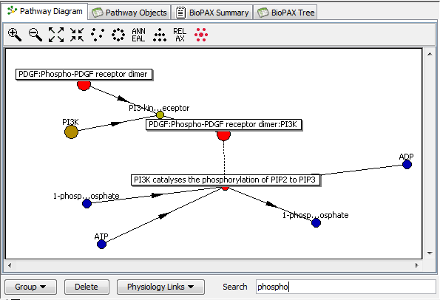Run the ANNEAL layout tool
Viewport: 440px width, 300px height.
coord(138,35)
